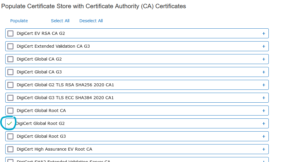Screen dimensions: 291x162
Task: Enable the DigiCert Global CA G3 checkbox
Action: (11, 72)
